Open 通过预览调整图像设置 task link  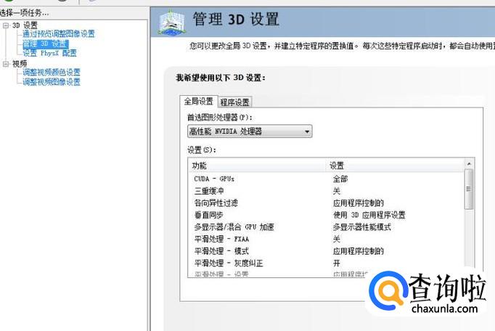click(58, 34)
